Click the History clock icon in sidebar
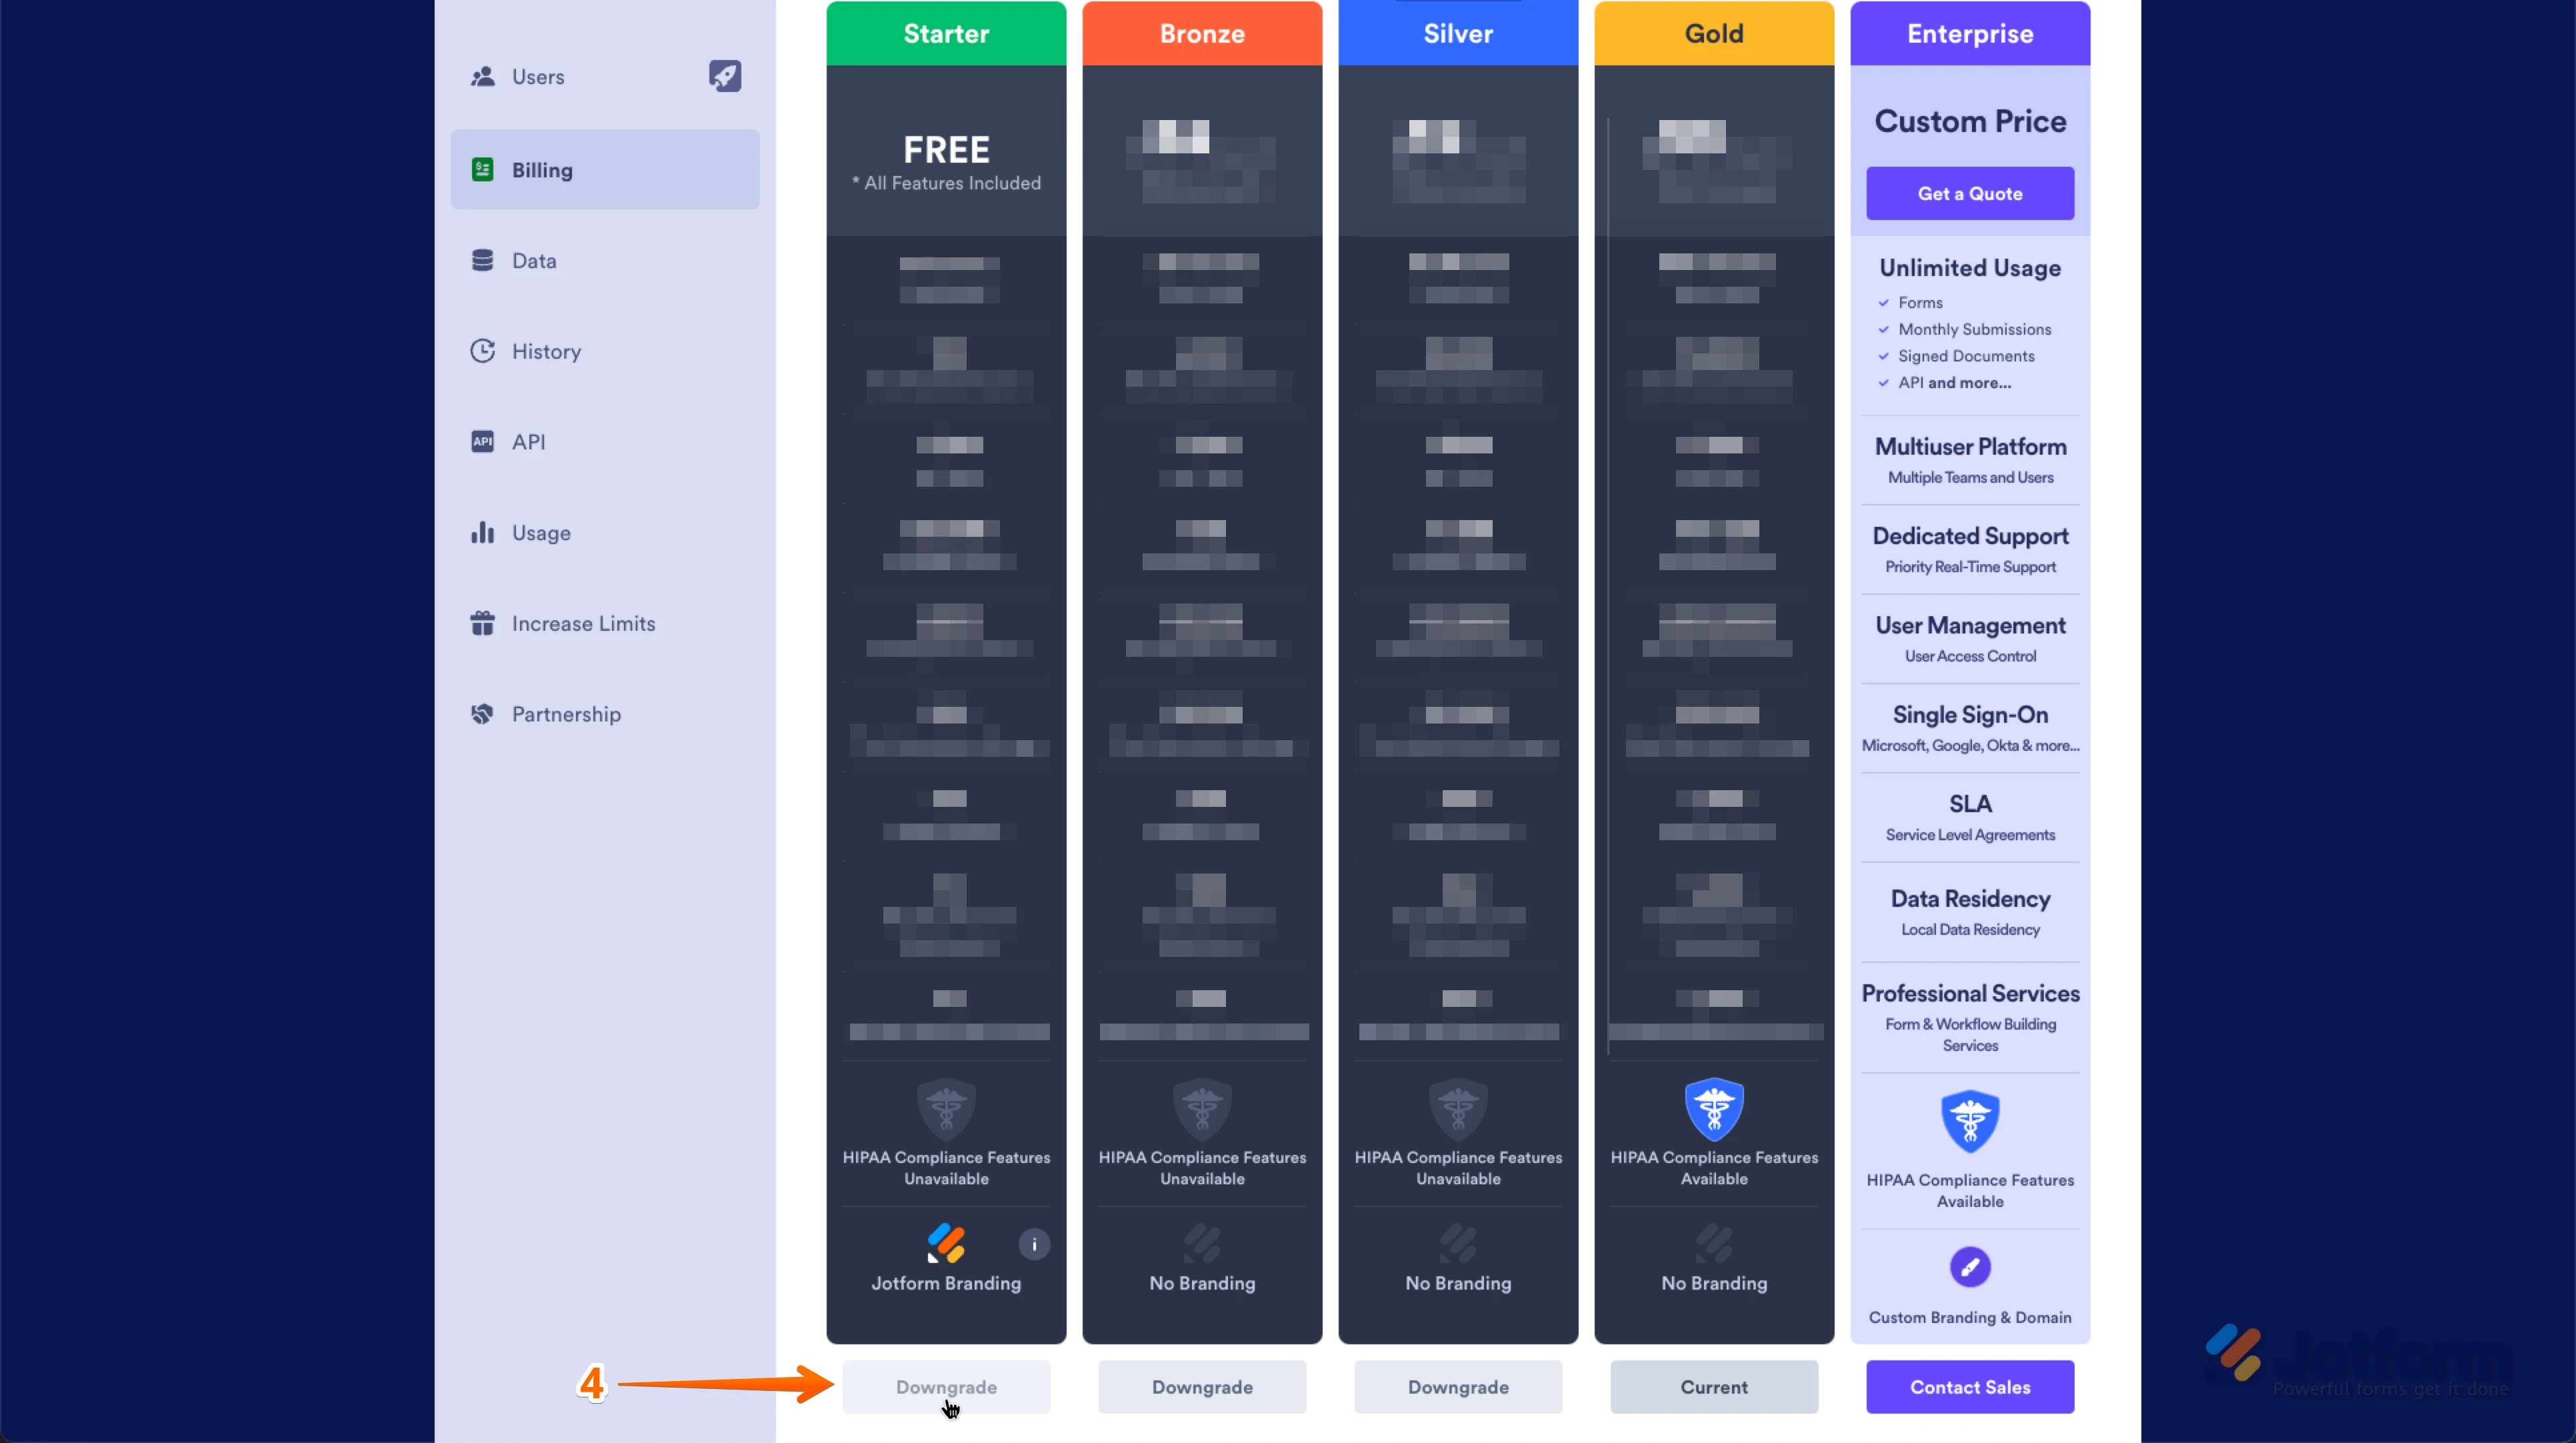This screenshot has height=1443, width=2576. pyautogui.click(x=483, y=351)
